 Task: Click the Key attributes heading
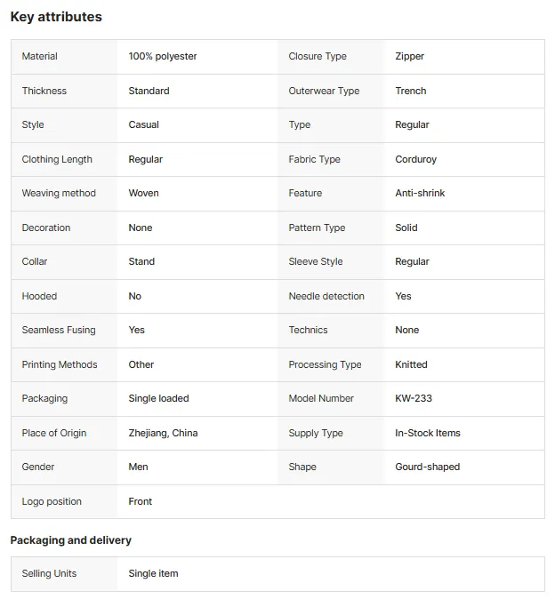[x=56, y=17]
